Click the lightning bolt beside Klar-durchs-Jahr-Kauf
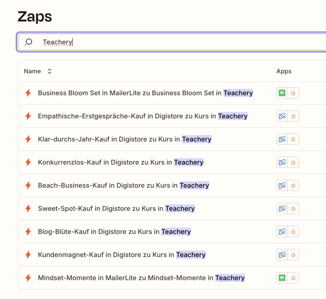 28,139
